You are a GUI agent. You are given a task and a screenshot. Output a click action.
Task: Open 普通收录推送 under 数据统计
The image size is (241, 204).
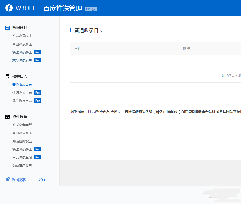tap(22, 44)
